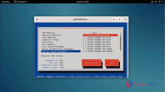Viewport: 165px width, 92px height.
Task: Select Core Sound Packages category
Action: (53, 47)
